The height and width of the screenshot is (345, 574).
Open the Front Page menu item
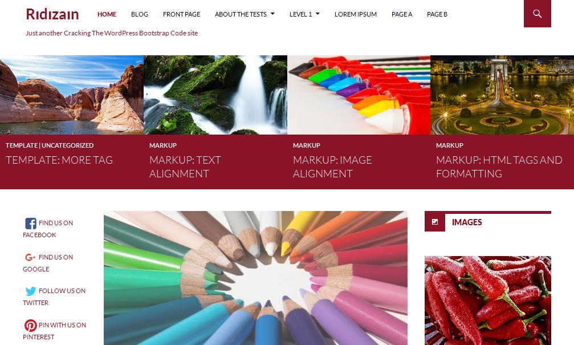pyautogui.click(x=182, y=14)
